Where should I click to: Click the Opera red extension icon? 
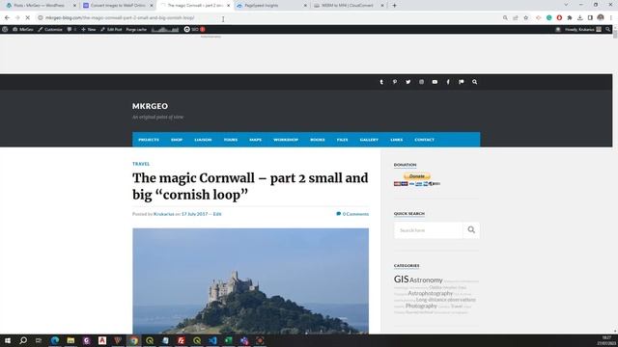coord(559,17)
